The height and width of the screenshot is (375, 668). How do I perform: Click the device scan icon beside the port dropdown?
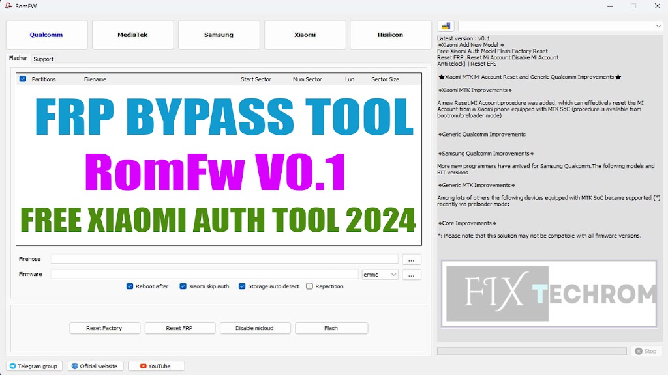(x=446, y=26)
